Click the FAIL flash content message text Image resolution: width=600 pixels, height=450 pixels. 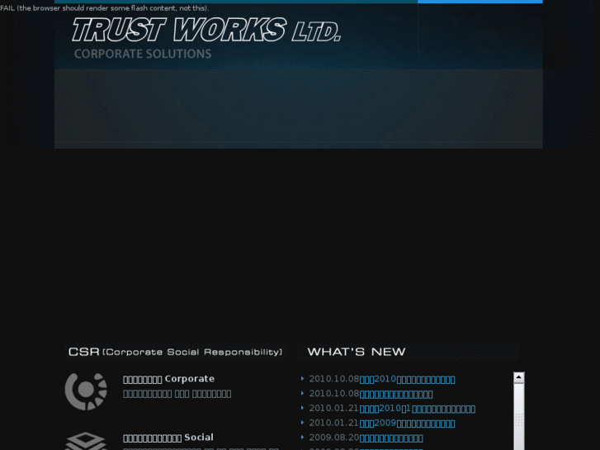coord(105,8)
